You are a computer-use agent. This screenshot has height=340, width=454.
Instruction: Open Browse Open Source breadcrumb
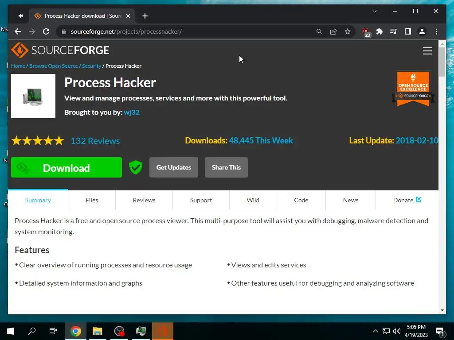pyautogui.click(x=54, y=66)
